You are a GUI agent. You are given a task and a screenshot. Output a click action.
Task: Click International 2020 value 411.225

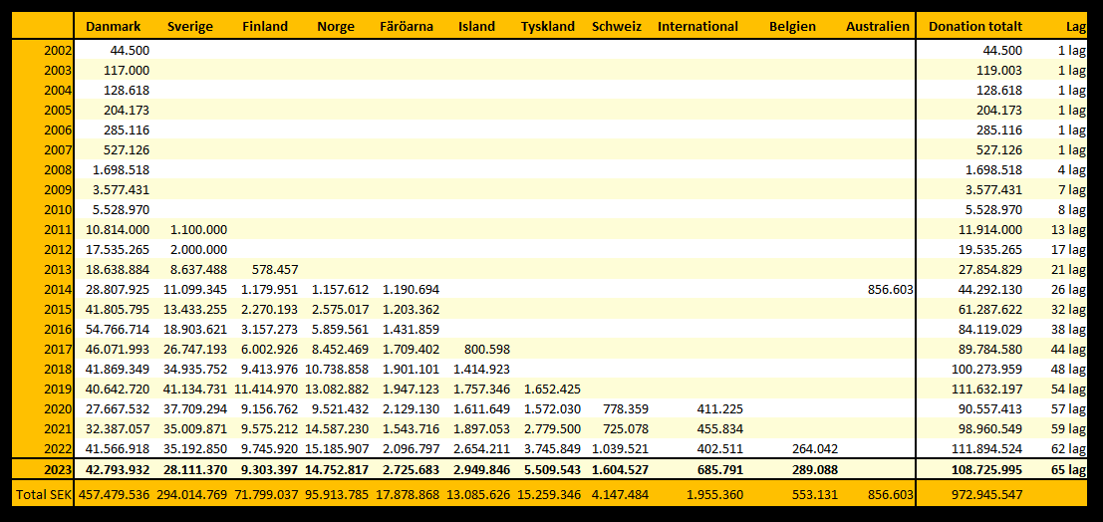(x=719, y=408)
